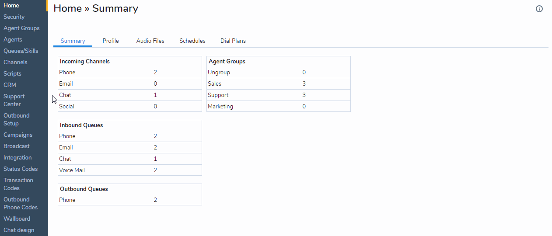Viewport: 552px width, 236px height.
Task: Open the Schedules tab
Action: pos(192,41)
